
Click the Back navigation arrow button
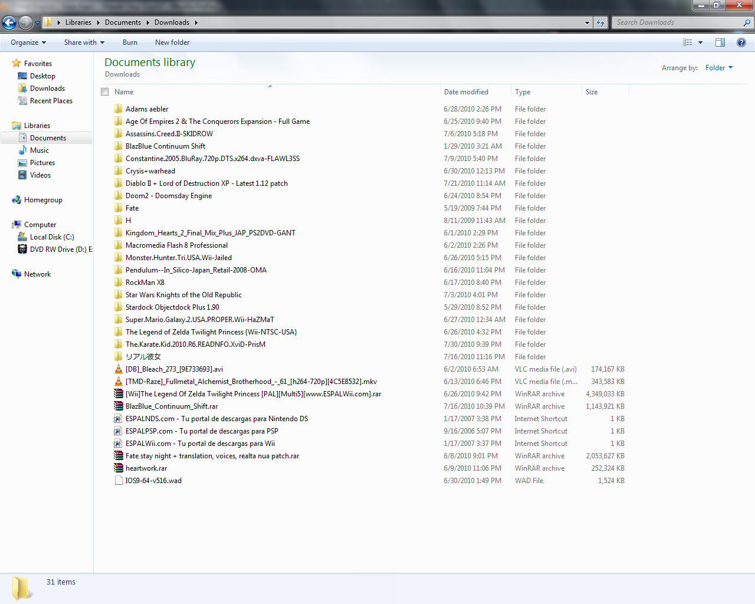pyautogui.click(x=9, y=22)
